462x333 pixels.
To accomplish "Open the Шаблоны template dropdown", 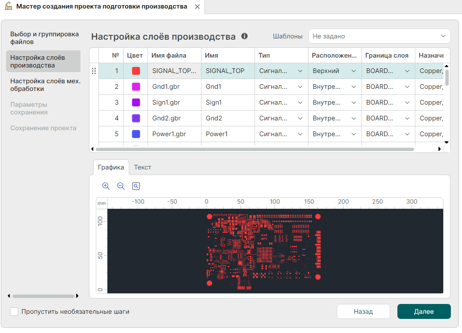I will pos(379,36).
